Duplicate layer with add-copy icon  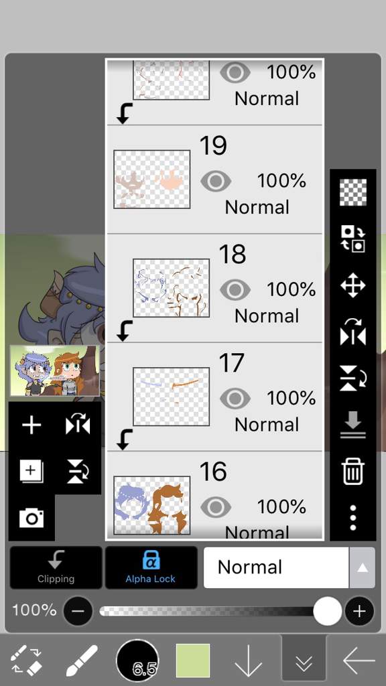point(31,472)
